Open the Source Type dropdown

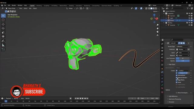click(183, 47)
